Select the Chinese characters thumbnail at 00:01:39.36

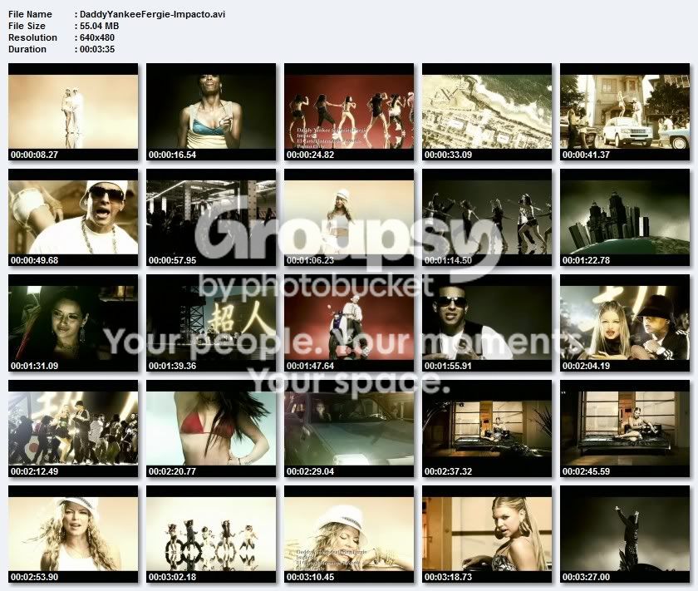(211, 323)
